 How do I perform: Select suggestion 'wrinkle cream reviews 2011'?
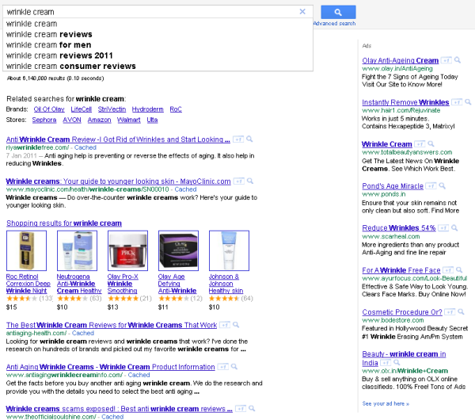[x=59, y=55]
